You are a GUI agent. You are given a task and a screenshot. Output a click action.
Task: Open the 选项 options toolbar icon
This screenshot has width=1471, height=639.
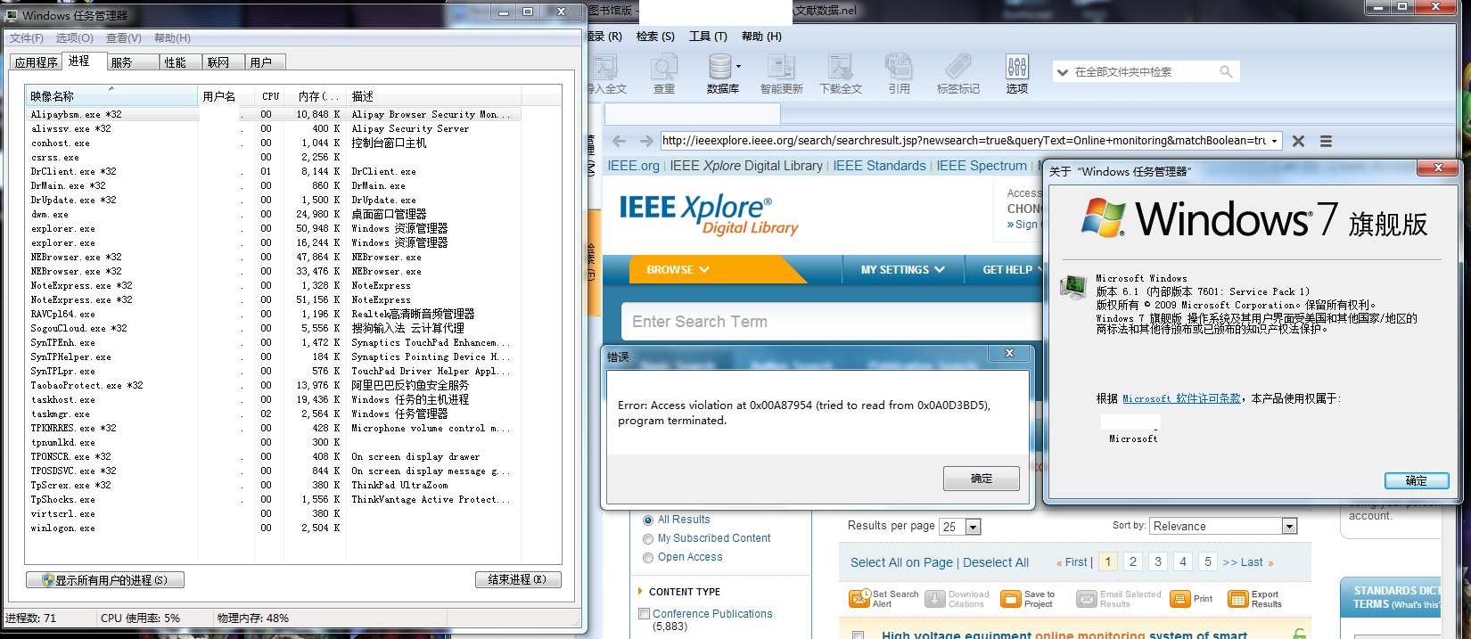pos(1017,68)
